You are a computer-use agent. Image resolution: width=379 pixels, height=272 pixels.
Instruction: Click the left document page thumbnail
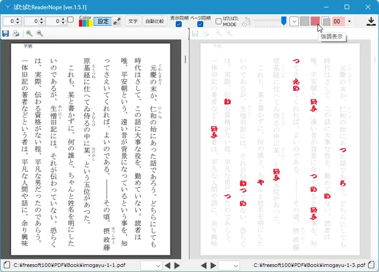tap(90, 149)
